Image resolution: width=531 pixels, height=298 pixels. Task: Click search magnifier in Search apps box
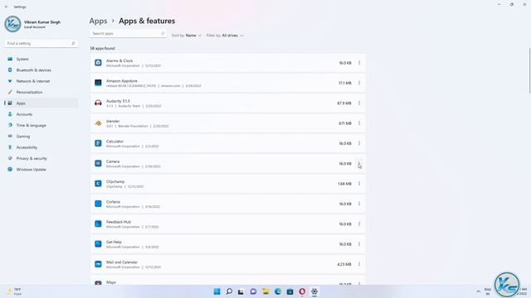(x=163, y=33)
